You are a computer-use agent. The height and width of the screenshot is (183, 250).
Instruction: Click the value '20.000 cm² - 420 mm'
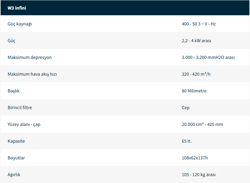point(202,124)
